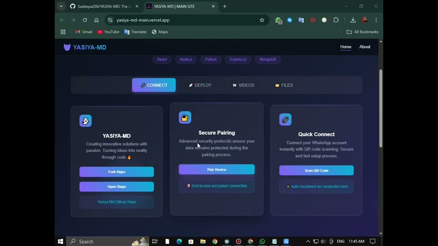Click the Fork Repo button
Image resolution: width=438 pixels, height=246 pixels.
pos(117,172)
